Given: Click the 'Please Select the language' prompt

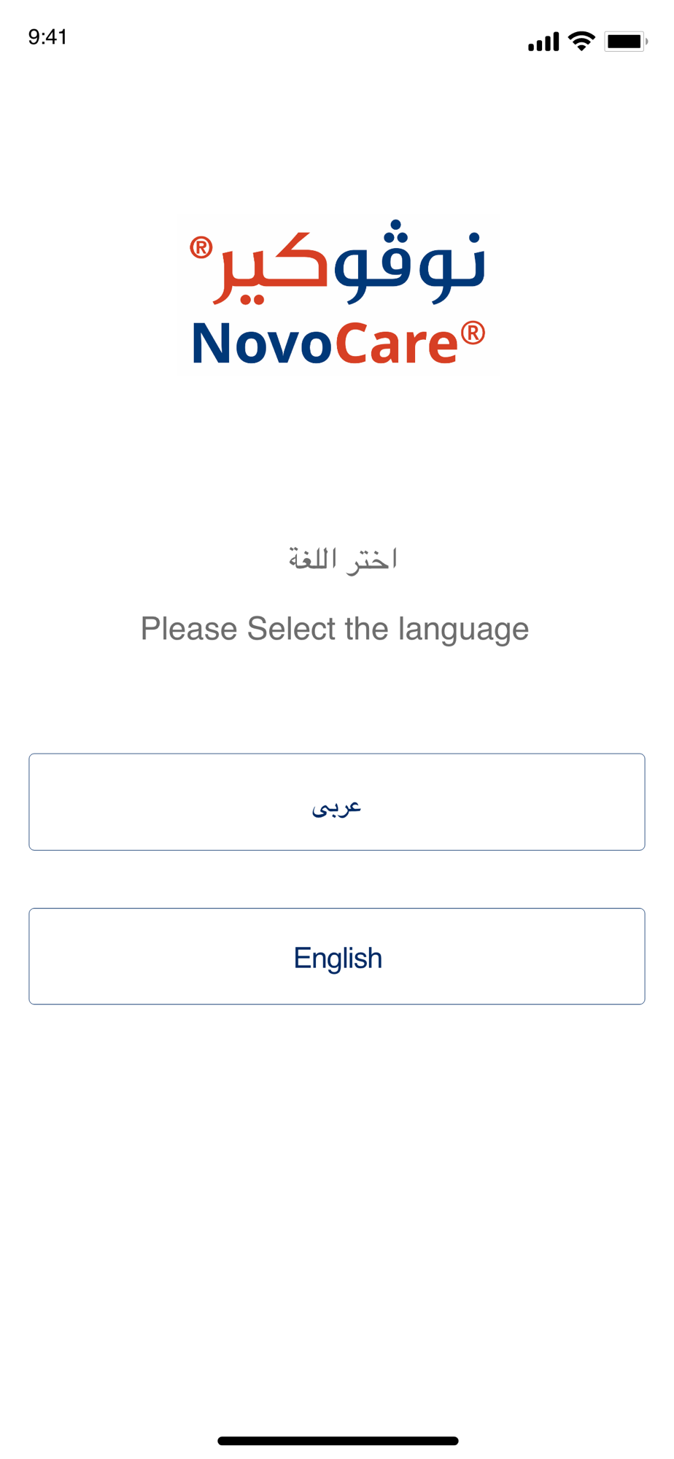Looking at the screenshot, I should click(335, 629).
